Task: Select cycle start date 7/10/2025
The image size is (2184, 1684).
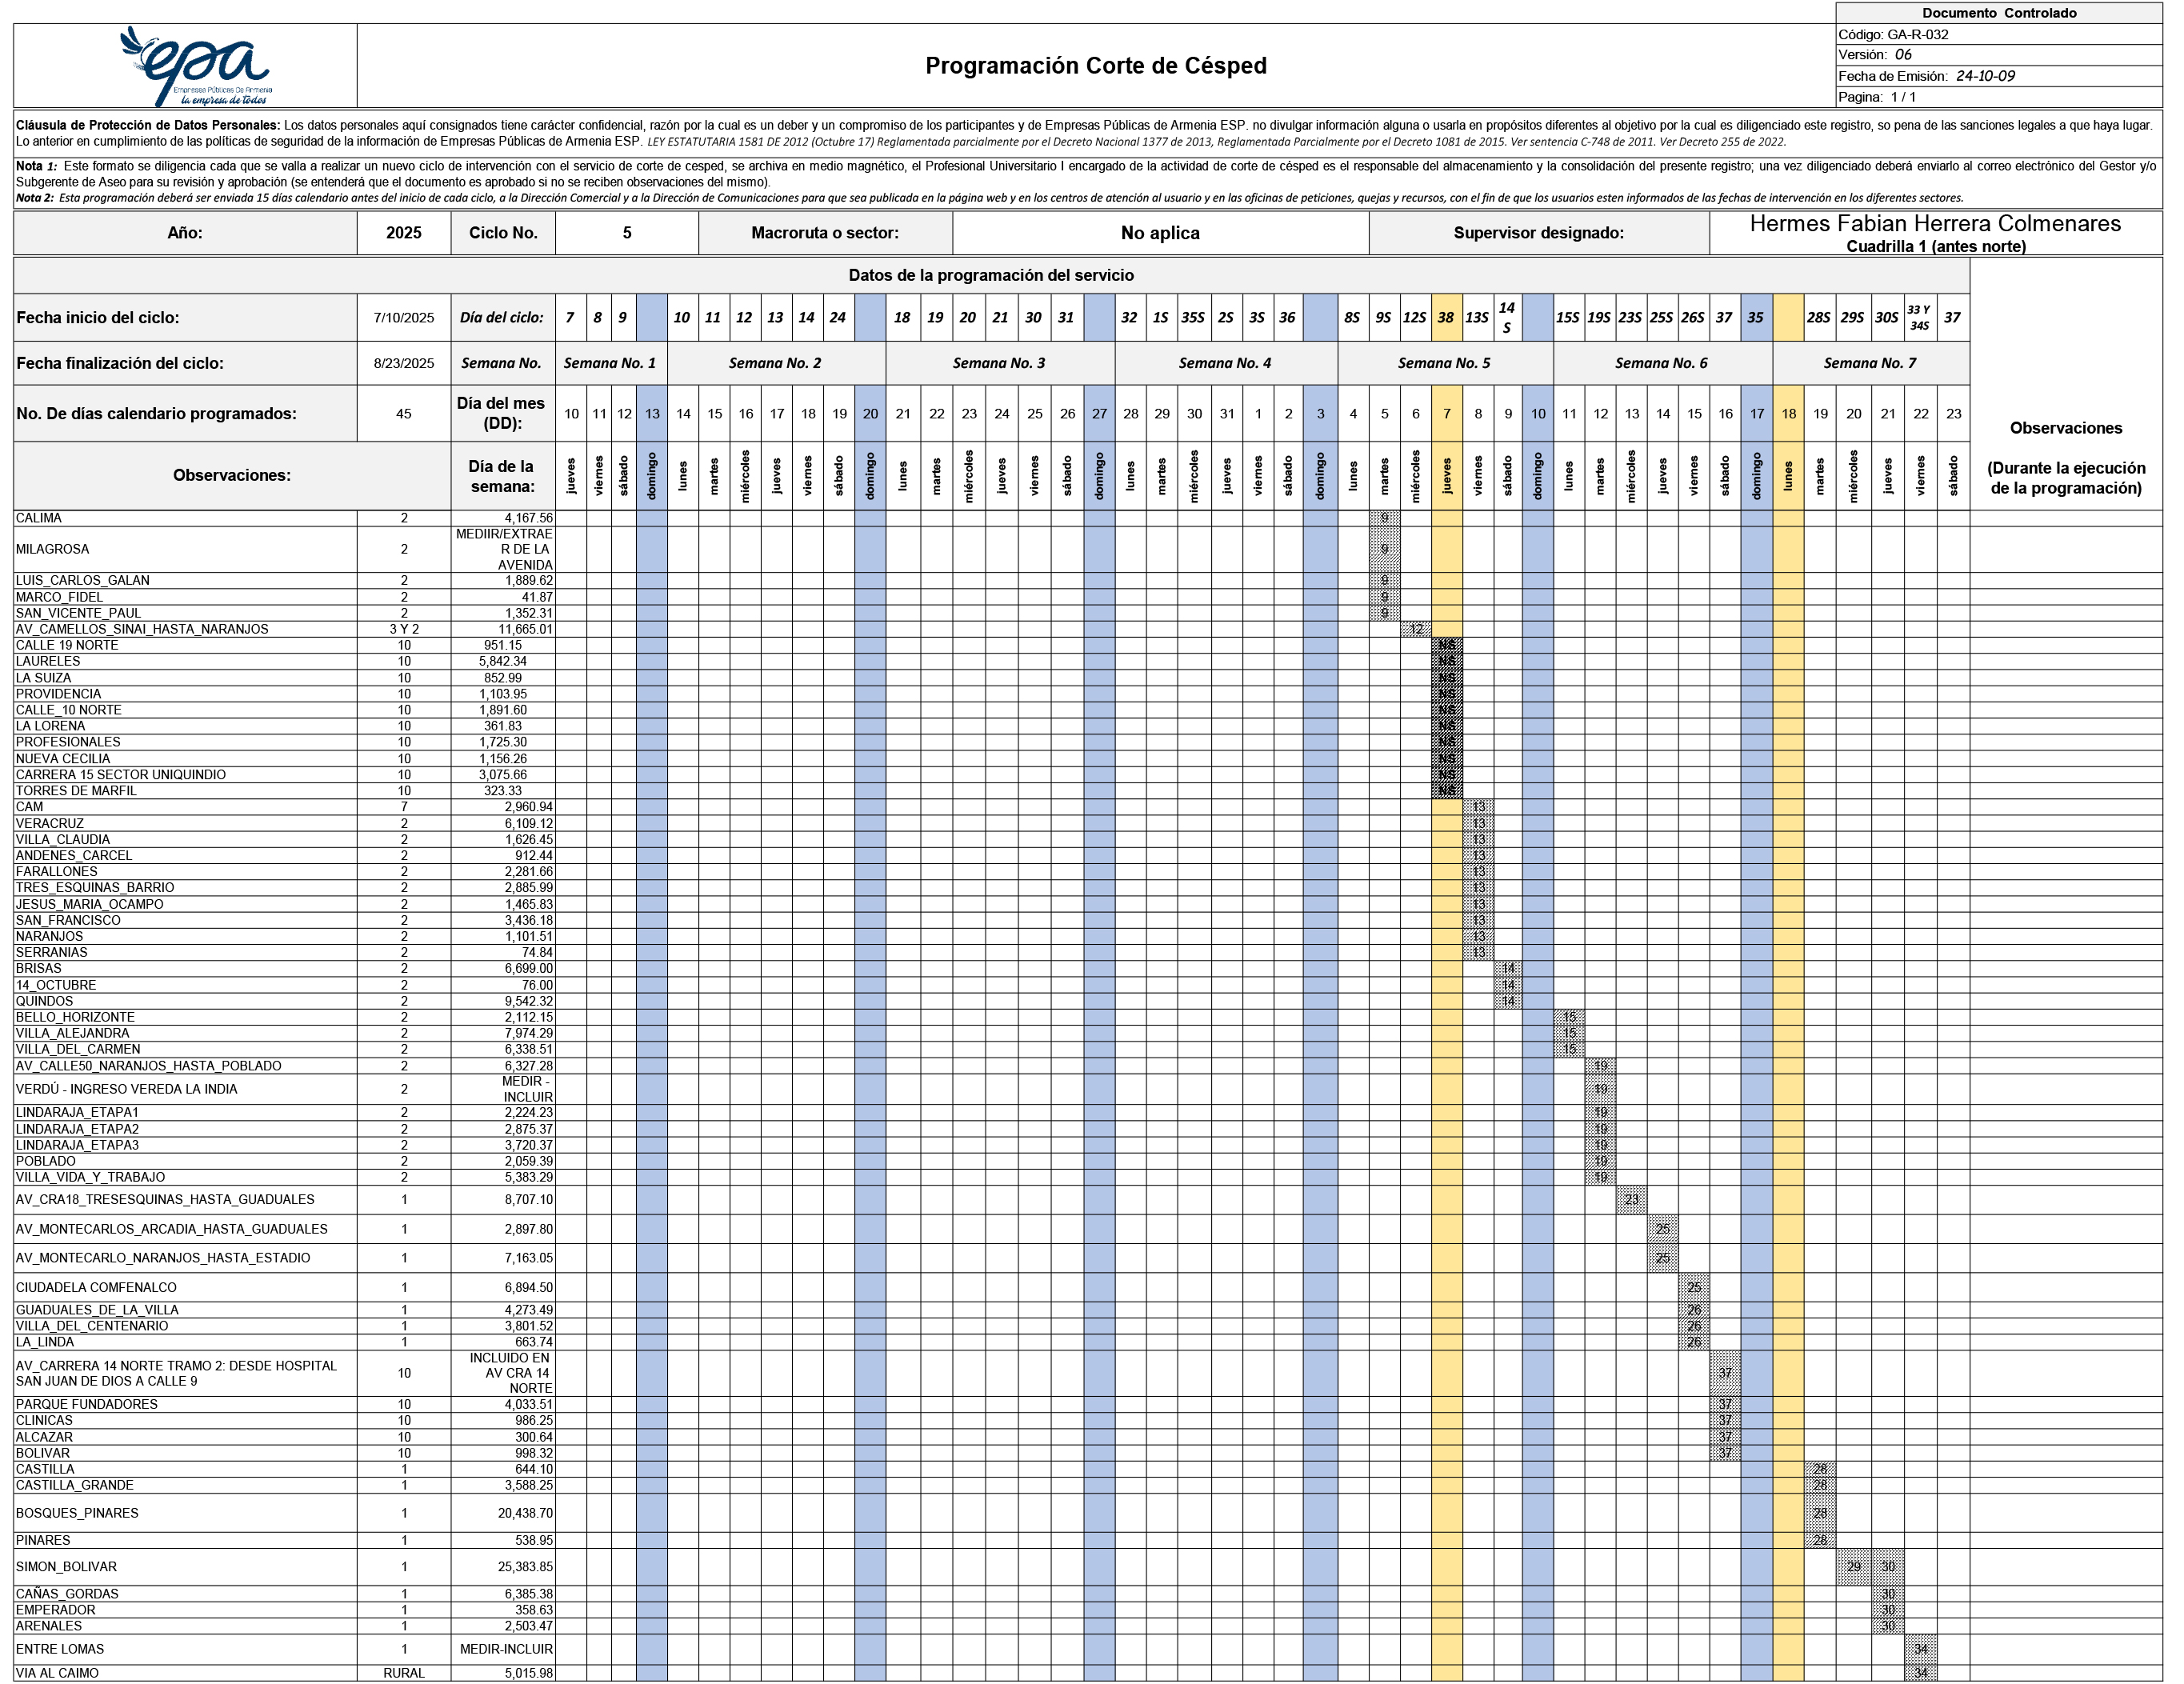Action: pos(404,317)
